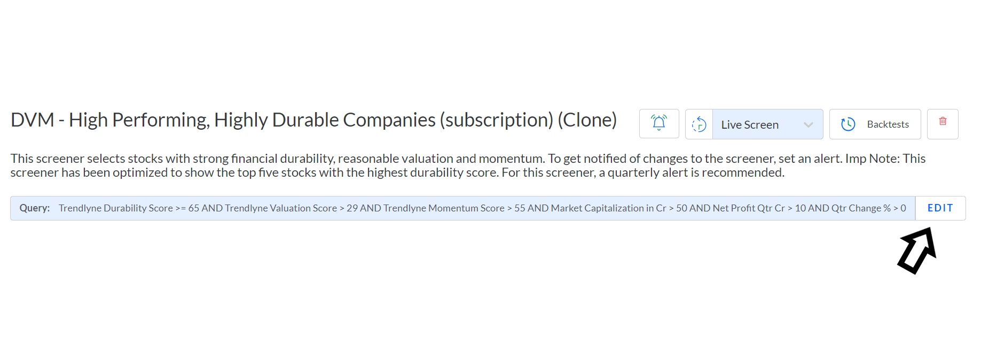
Task: Open the Live Screen dropdown
Action: pos(768,124)
